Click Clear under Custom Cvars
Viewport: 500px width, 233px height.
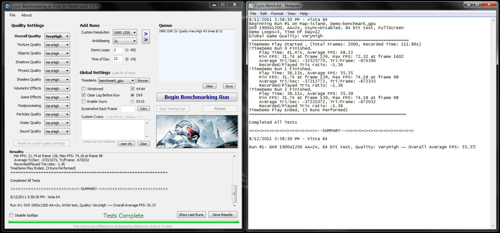(x=144, y=144)
